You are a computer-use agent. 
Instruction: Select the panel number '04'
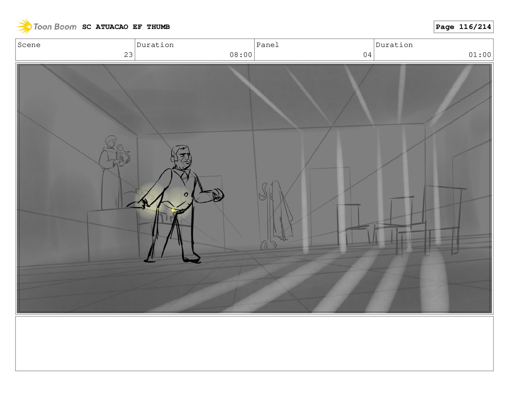(x=367, y=55)
